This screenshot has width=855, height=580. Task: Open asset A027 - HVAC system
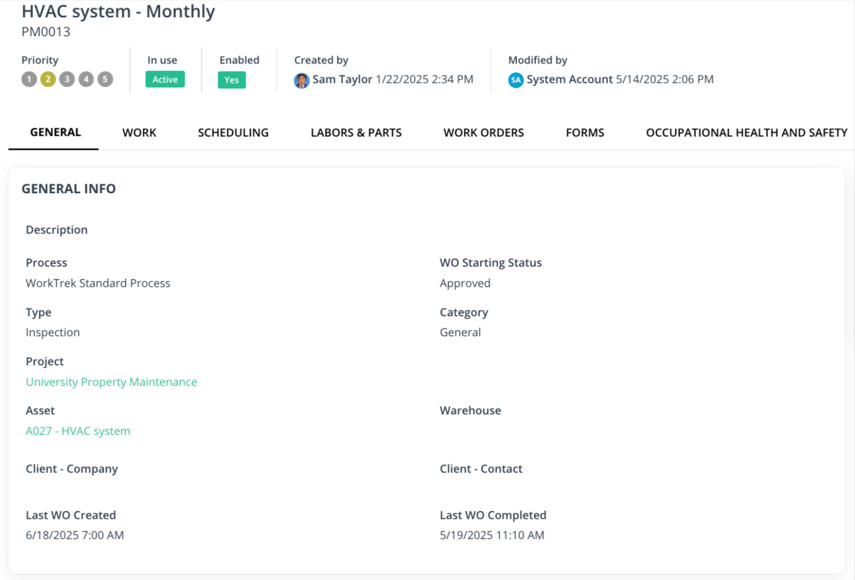(x=78, y=431)
